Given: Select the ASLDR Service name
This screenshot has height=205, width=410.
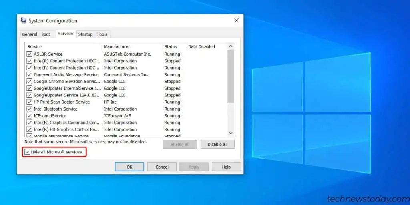Looking at the screenshot, I should (48, 54).
